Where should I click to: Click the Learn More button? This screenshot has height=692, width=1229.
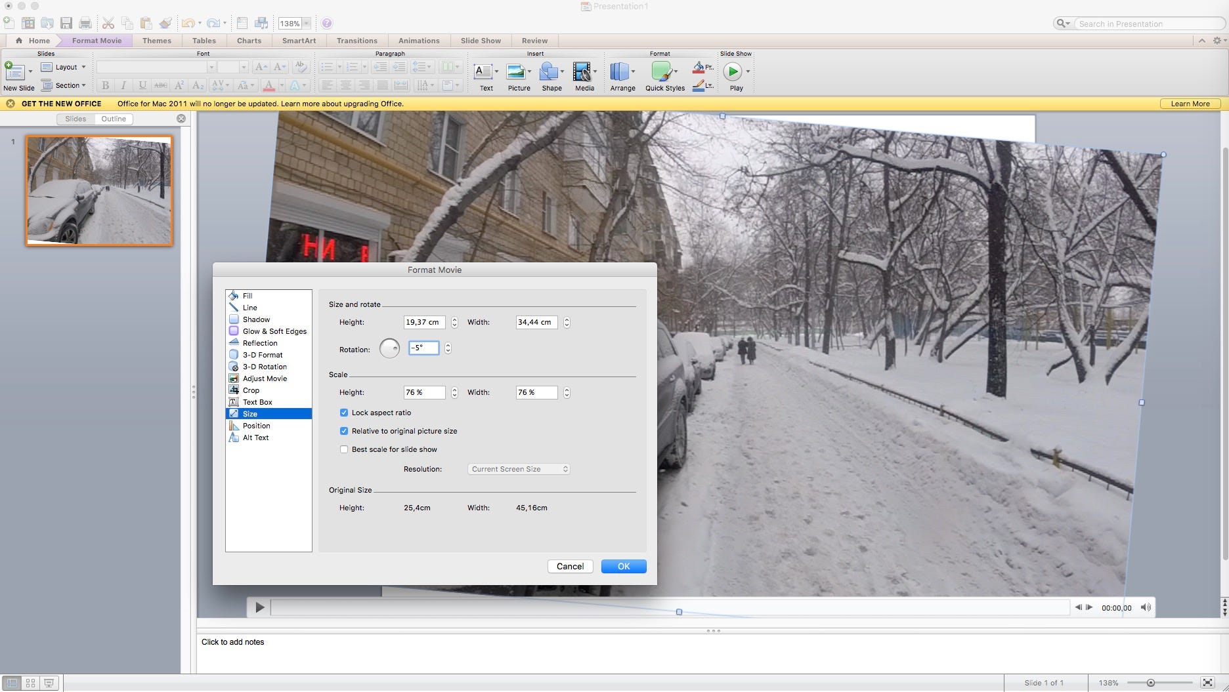coord(1190,104)
